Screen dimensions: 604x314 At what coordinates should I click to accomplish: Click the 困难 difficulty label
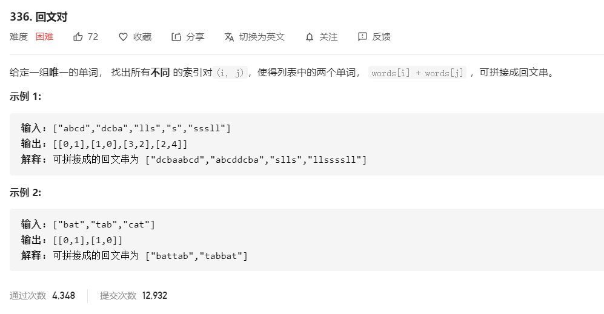[45, 37]
